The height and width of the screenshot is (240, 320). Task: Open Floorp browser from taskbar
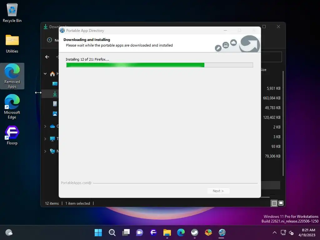[153, 232]
